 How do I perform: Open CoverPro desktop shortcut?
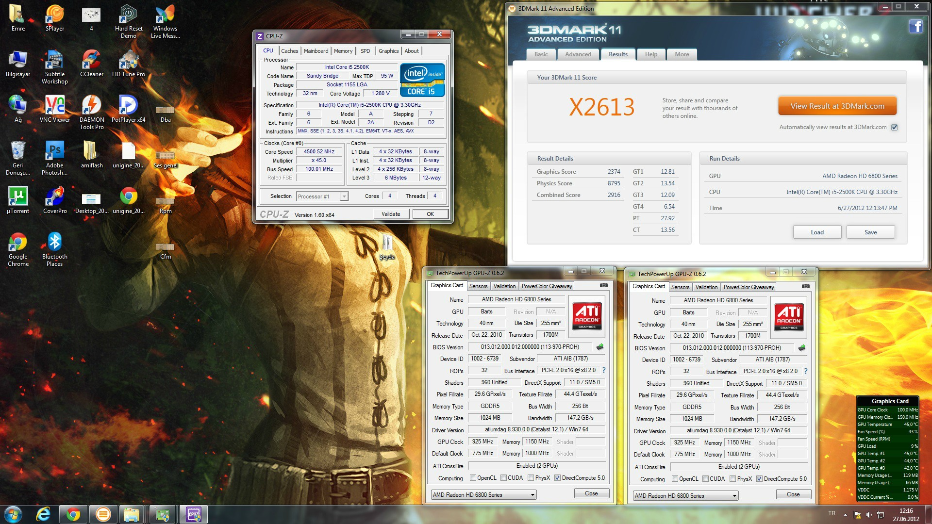pyautogui.click(x=55, y=201)
